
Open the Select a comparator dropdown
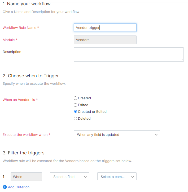tap(117, 177)
